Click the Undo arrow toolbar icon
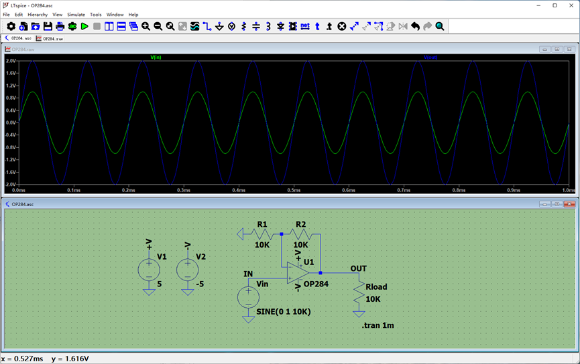The width and height of the screenshot is (580, 364). [416, 26]
